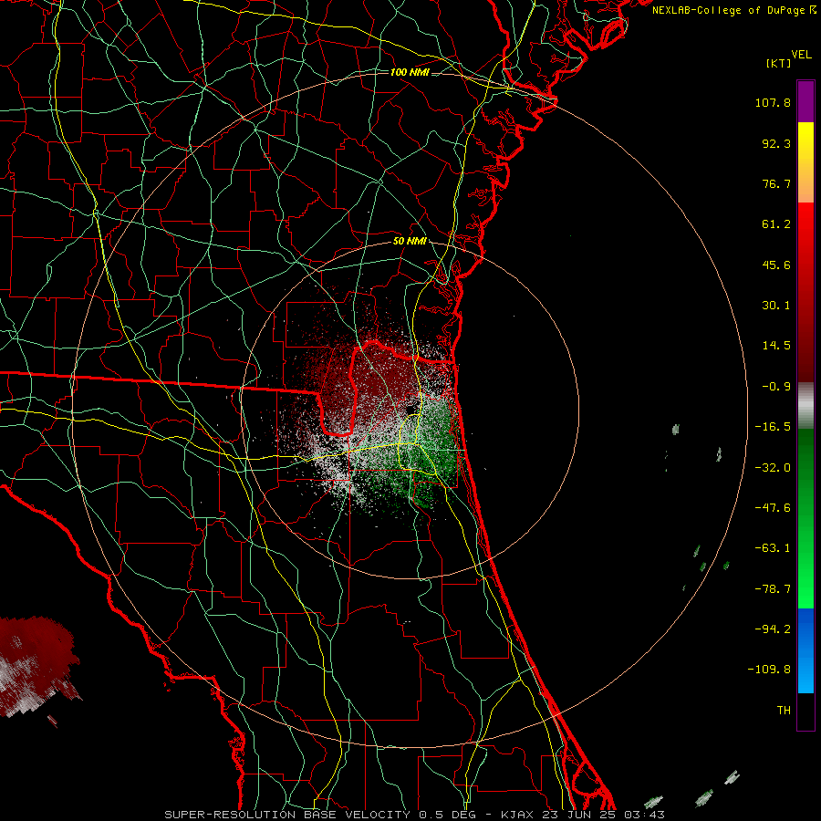Click the black radar site dot at center
This screenshot has width=821, height=821.
pos(411,408)
